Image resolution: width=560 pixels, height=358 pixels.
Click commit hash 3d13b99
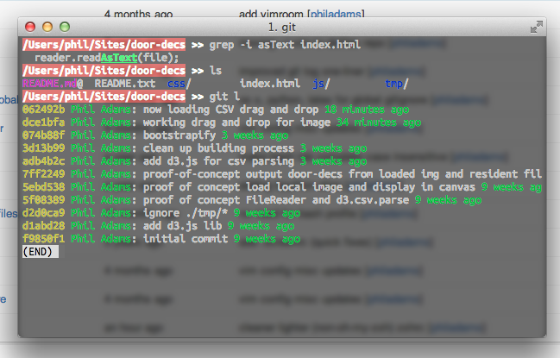43,148
